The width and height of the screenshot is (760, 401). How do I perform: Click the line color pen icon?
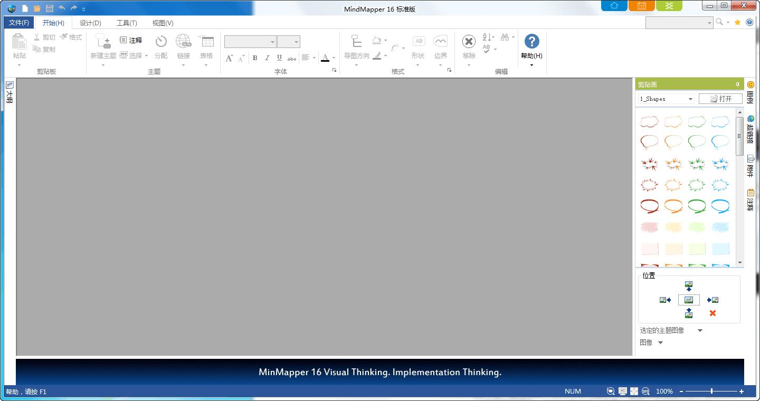point(377,55)
